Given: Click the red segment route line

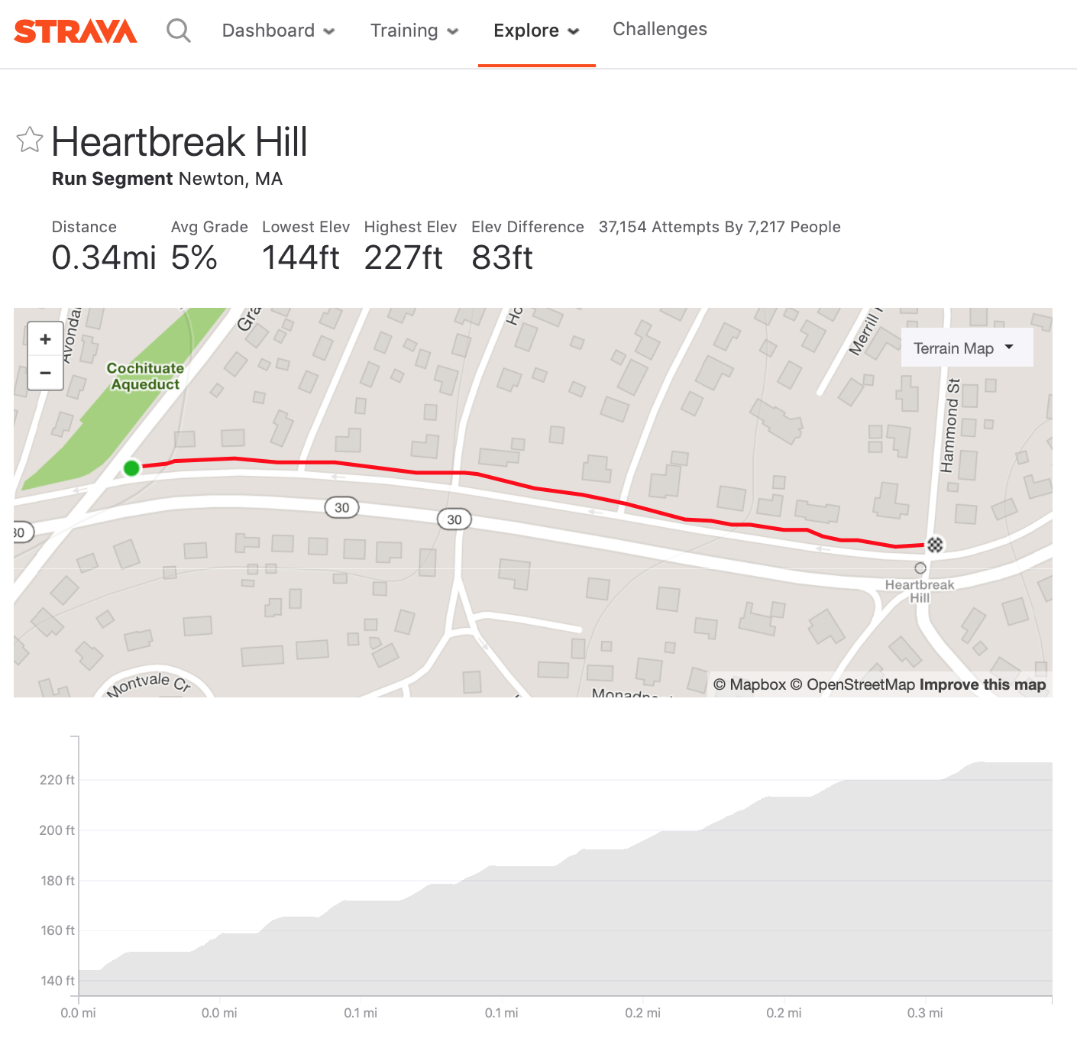Looking at the screenshot, I should (x=535, y=488).
